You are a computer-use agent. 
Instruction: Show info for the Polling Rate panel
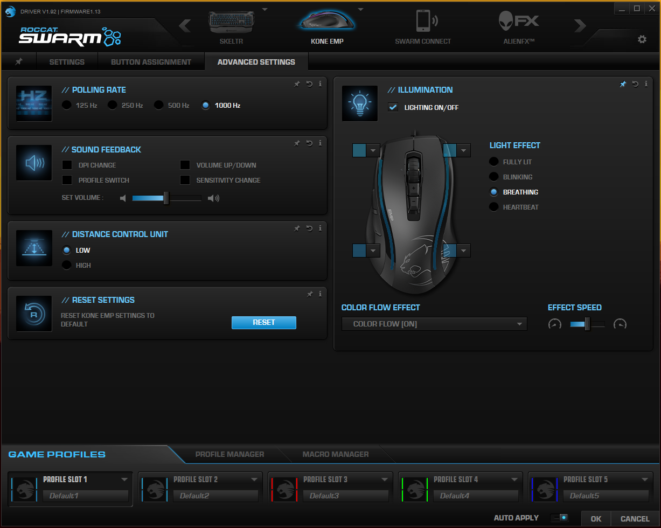(x=321, y=84)
